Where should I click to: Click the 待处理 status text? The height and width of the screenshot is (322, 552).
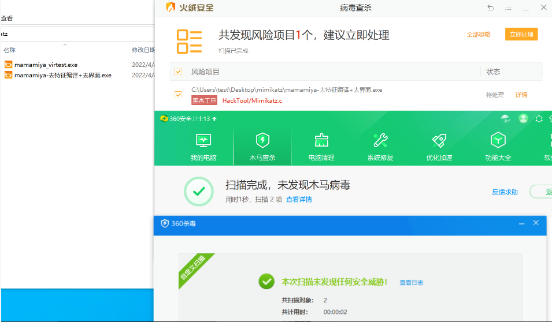pos(495,95)
